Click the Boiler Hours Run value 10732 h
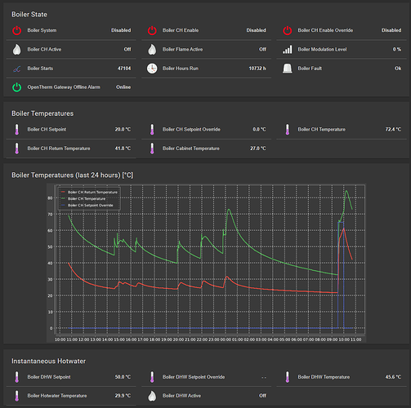The image size is (411, 408). coord(257,69)
